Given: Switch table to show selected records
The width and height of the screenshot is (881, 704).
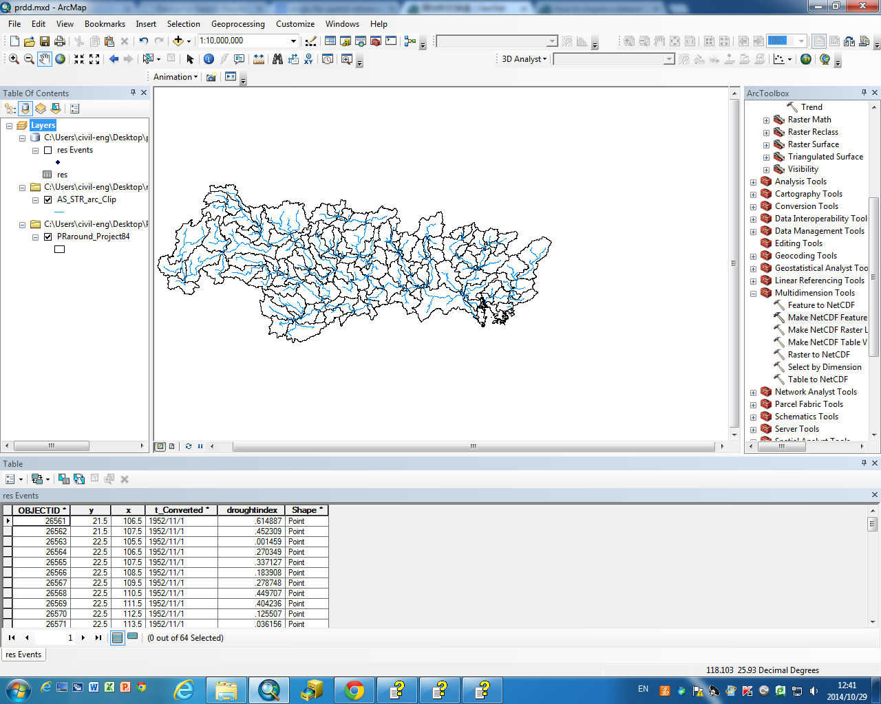Looking at the screenshot, I should point(132,637).
